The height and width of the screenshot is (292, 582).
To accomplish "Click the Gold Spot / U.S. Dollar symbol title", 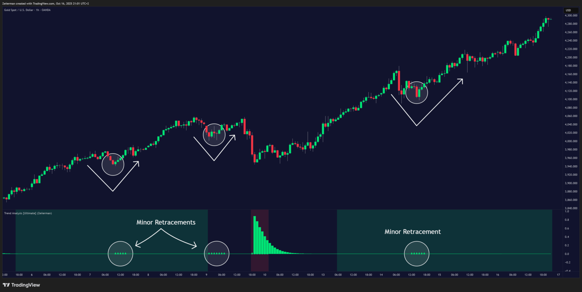I will 27,10.
